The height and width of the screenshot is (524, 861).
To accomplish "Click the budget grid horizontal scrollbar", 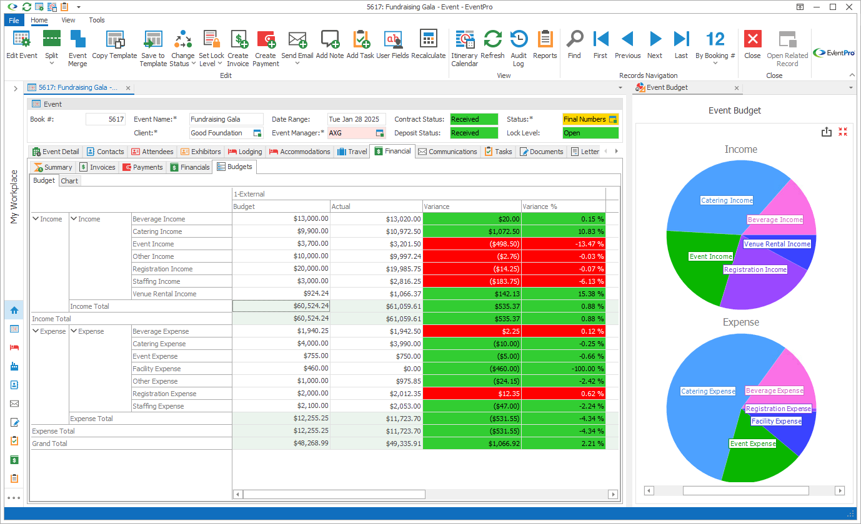I will [x=334, y=494].
